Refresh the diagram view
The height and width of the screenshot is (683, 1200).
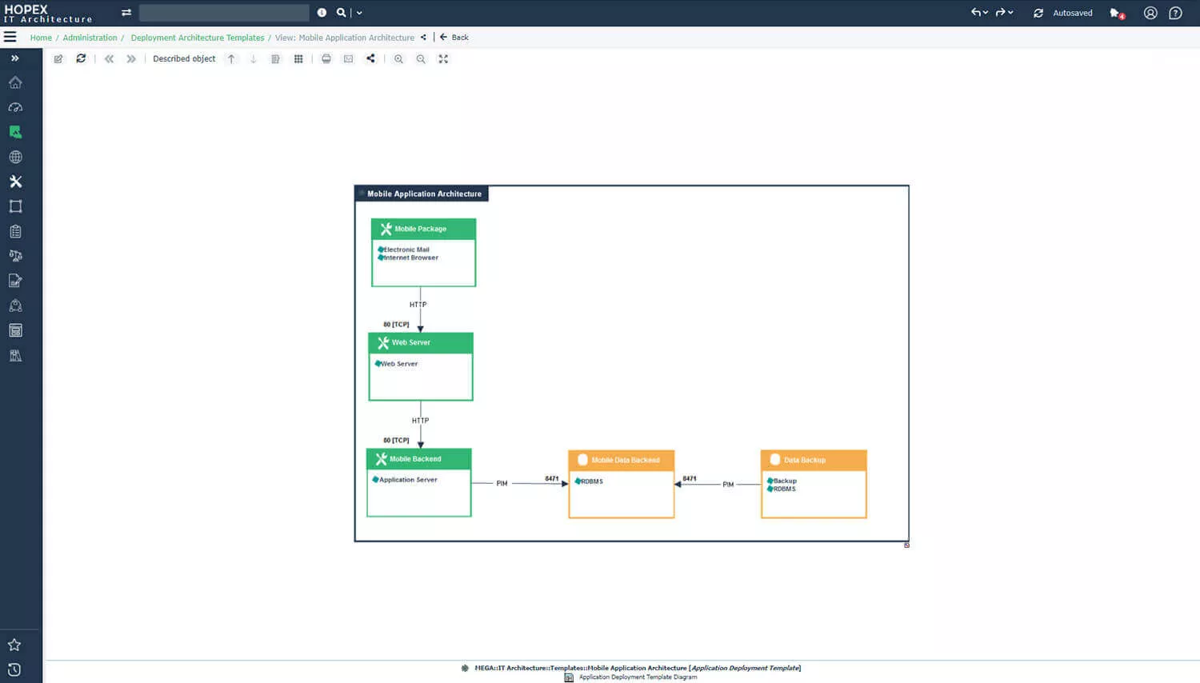[x=81, y=58]
